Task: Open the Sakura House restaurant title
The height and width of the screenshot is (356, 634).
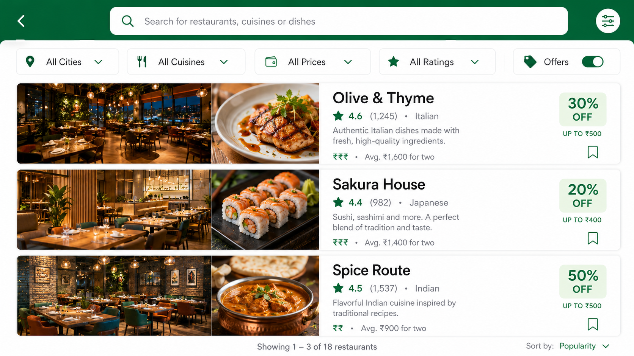Action: click(x=379, y=184)
